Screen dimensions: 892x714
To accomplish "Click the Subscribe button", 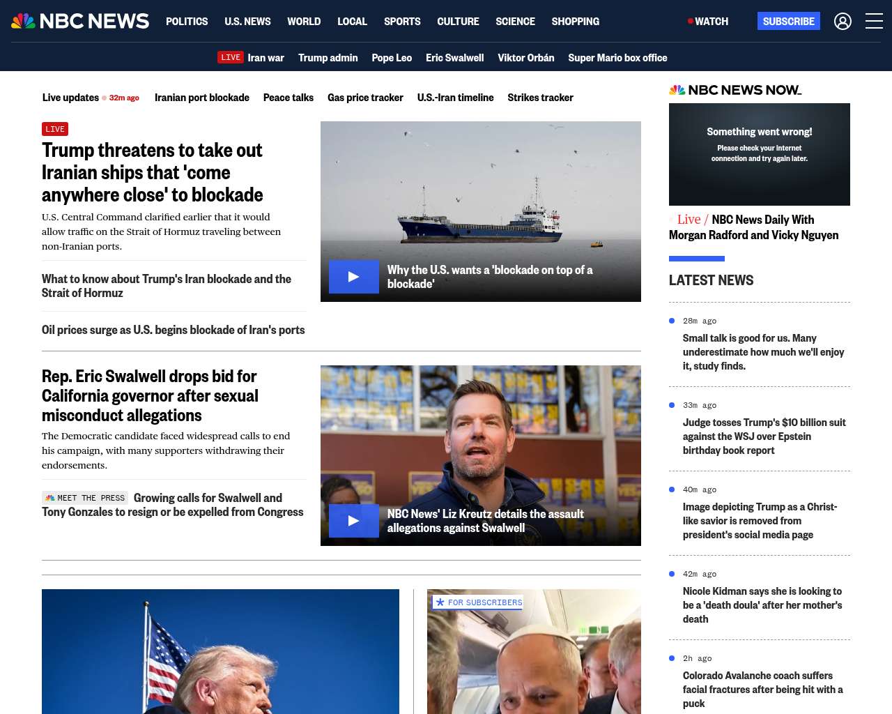I will click(788, 22).
